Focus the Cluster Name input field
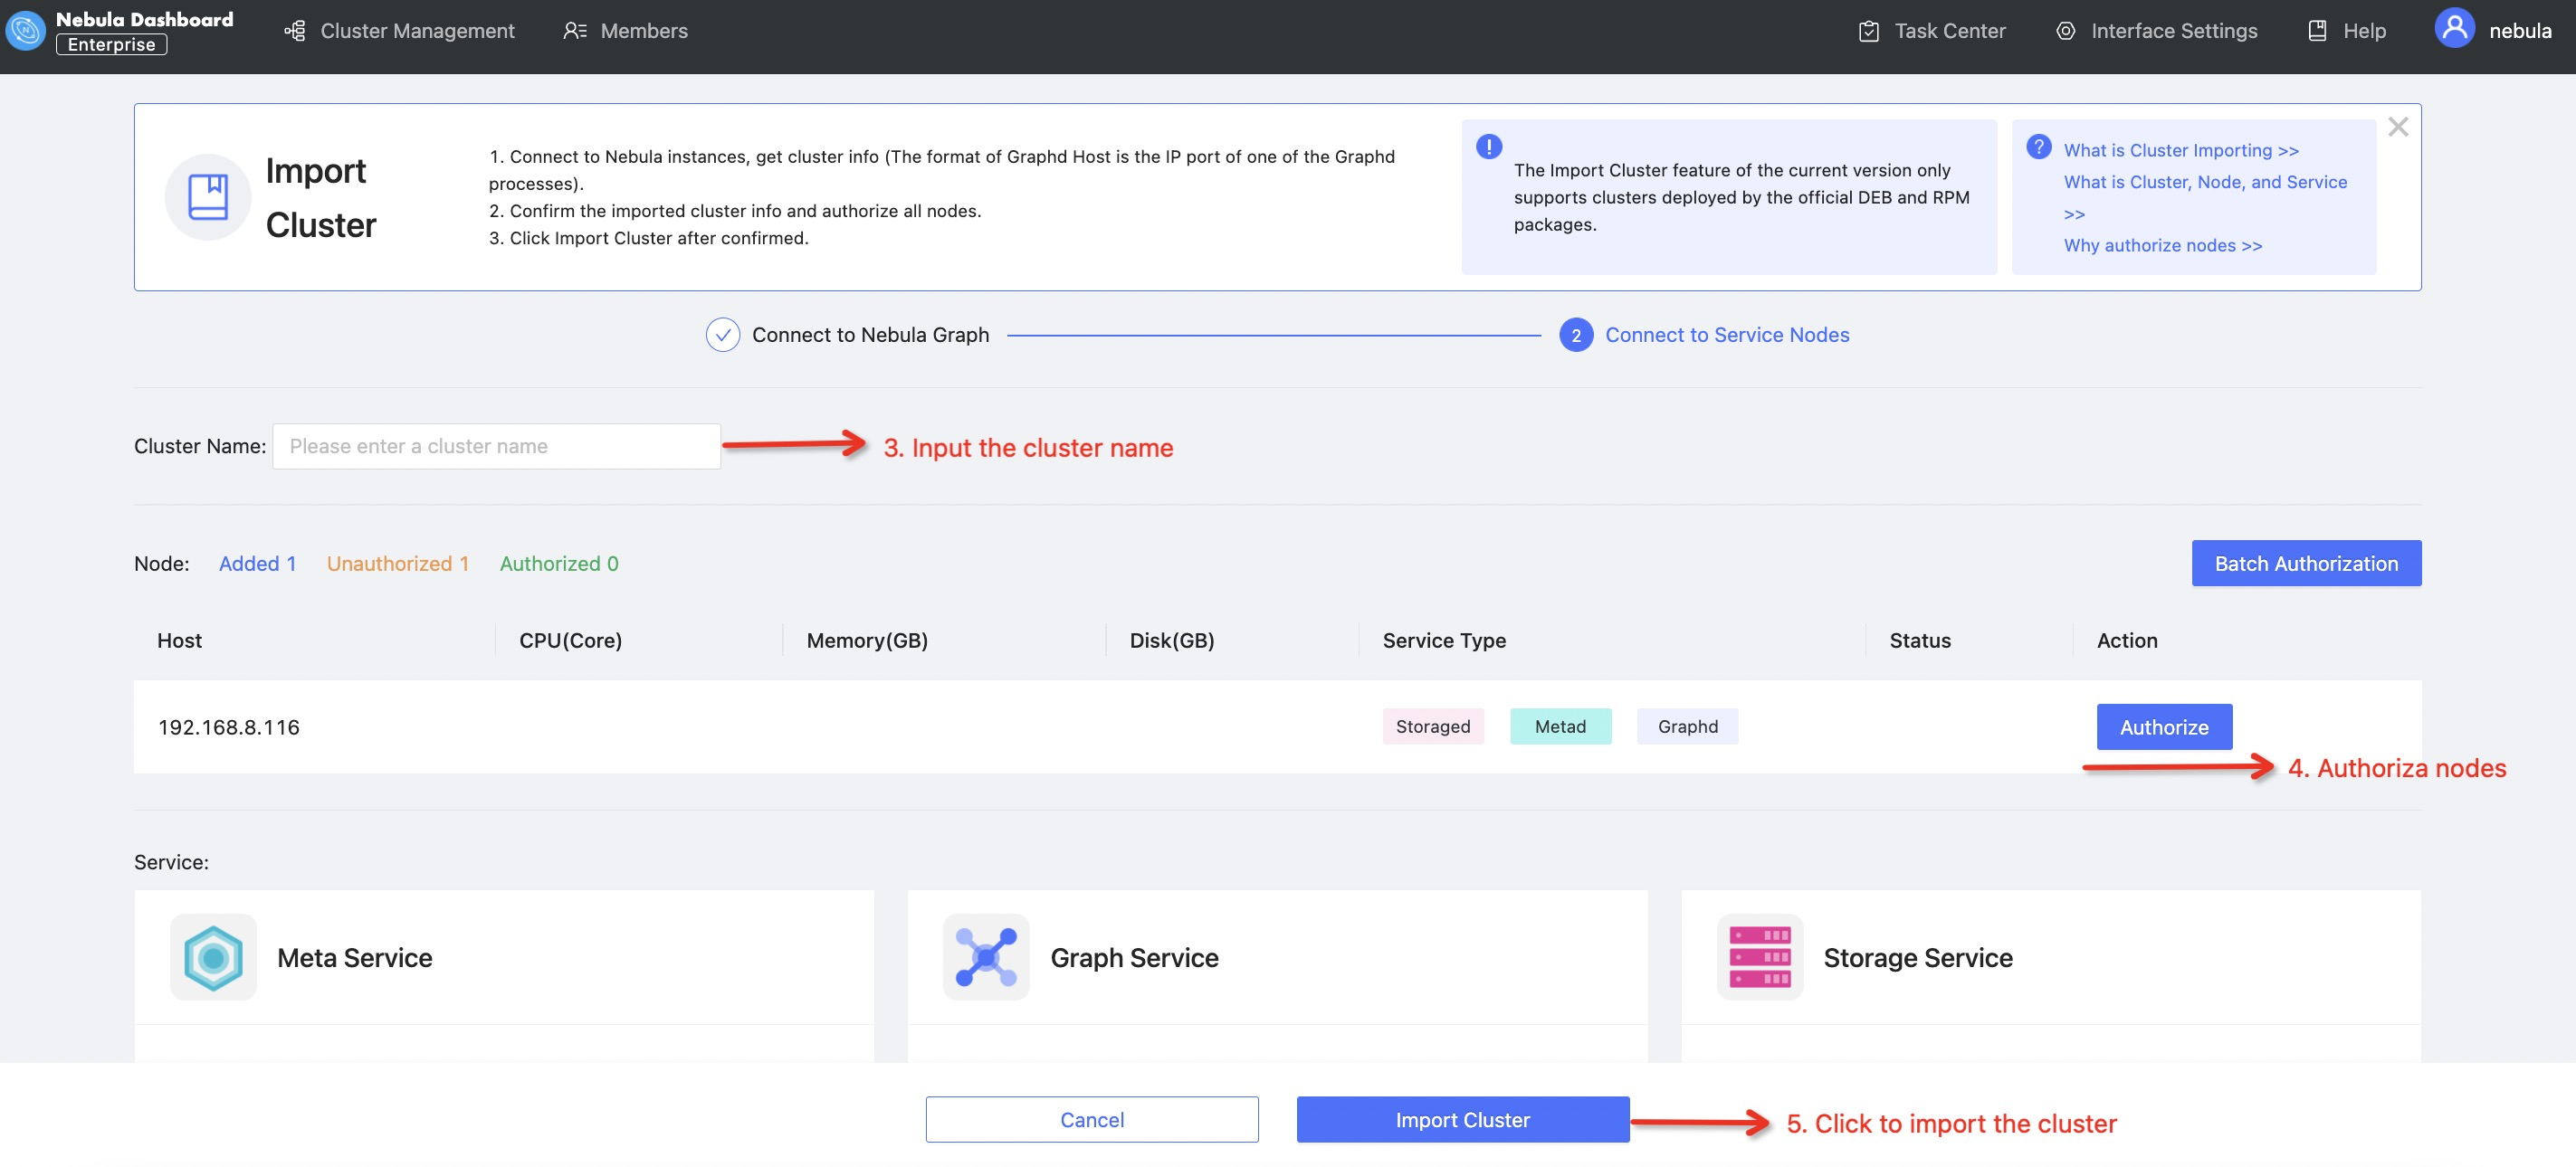The width and height of the screenshot is (2576, 1167). [x=496, y=447]
